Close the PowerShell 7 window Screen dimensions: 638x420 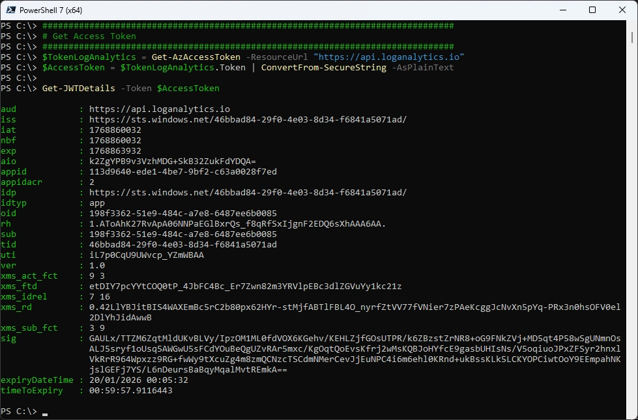point(622,10)
